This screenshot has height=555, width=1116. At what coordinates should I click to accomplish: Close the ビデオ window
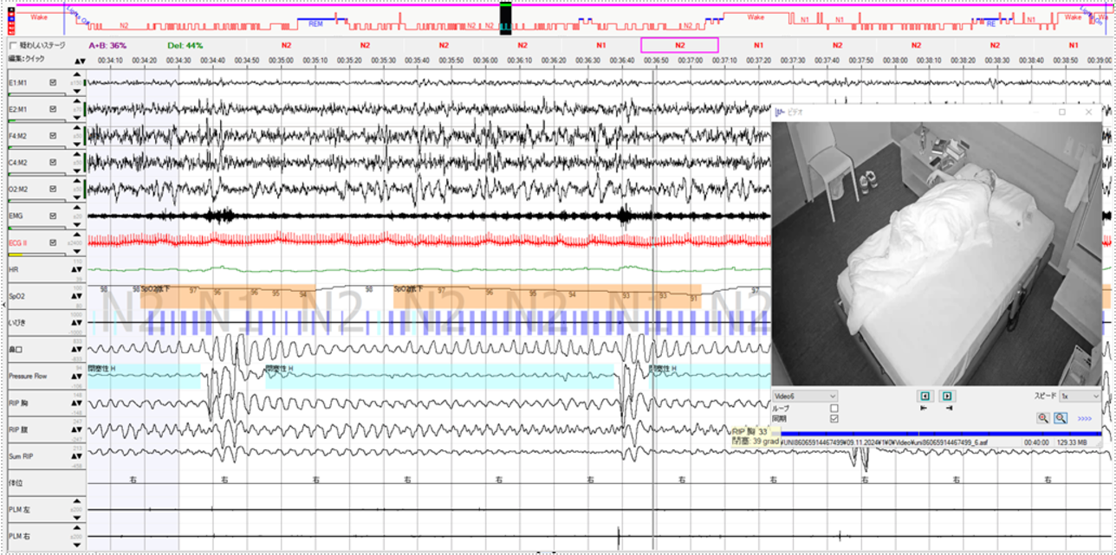[1089, 112]
